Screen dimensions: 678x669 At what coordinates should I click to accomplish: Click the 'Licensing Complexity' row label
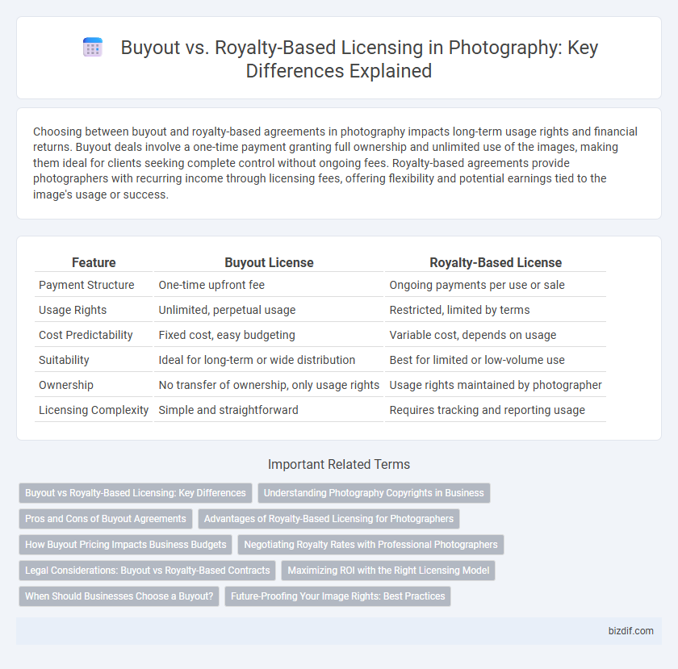[94, 410]
